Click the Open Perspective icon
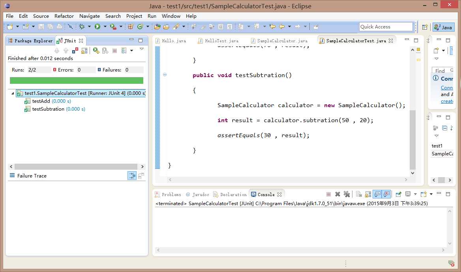 (425, 27)
